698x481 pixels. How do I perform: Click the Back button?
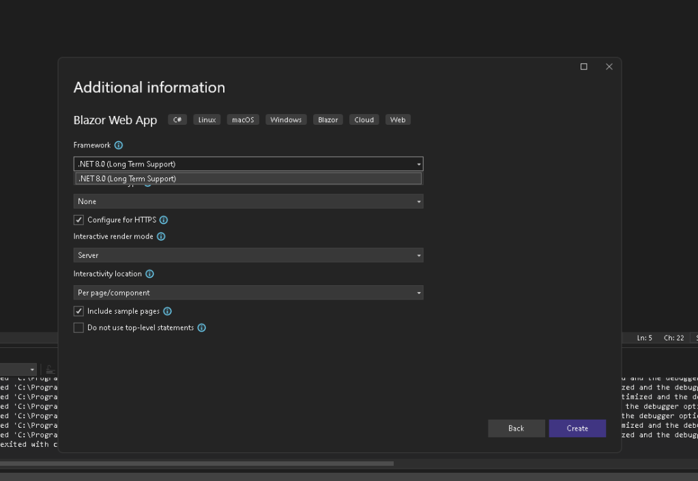pos(517,428)
